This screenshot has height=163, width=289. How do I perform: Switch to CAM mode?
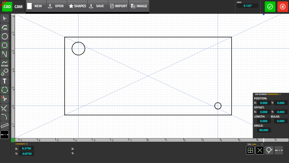18,7
